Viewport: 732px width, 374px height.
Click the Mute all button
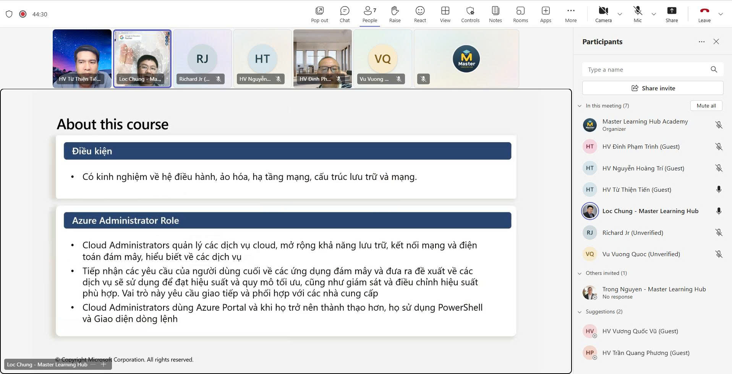(x=706, y=106)
